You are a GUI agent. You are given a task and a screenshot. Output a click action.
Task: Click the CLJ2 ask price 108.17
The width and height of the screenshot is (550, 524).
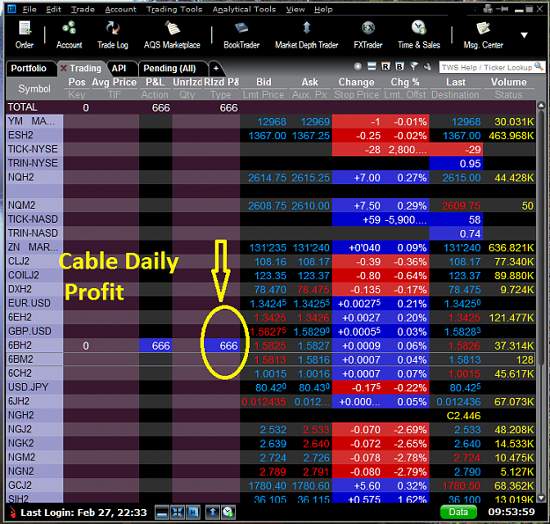pyautogui.click(x=314, y=262)
